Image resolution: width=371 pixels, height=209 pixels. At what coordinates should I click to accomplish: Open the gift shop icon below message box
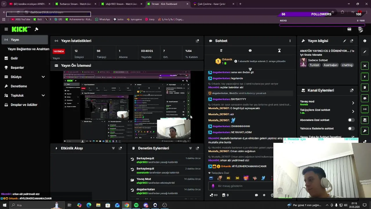tap(223, 195)
